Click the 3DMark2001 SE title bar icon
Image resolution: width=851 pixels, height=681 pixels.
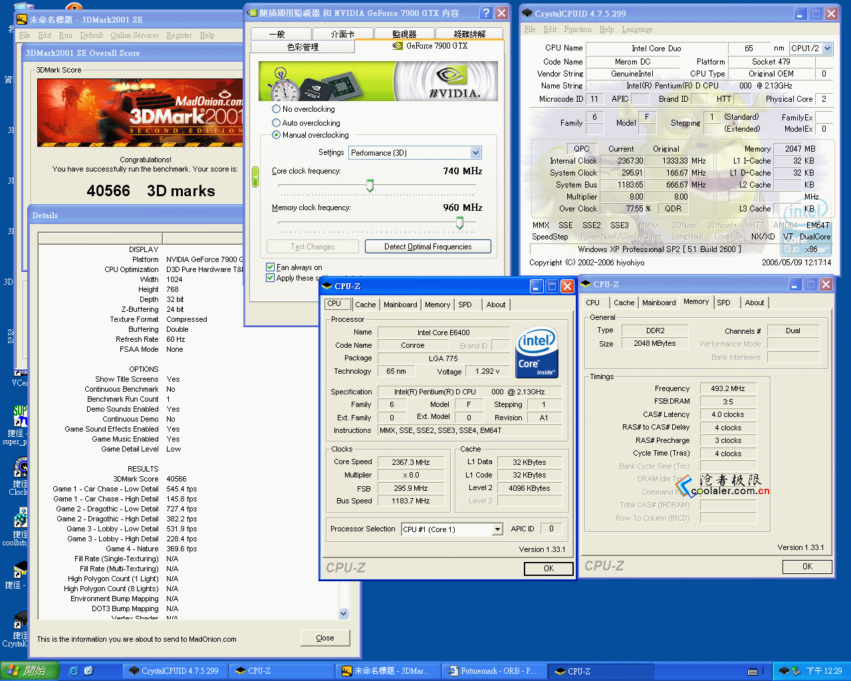click(22, 19)
